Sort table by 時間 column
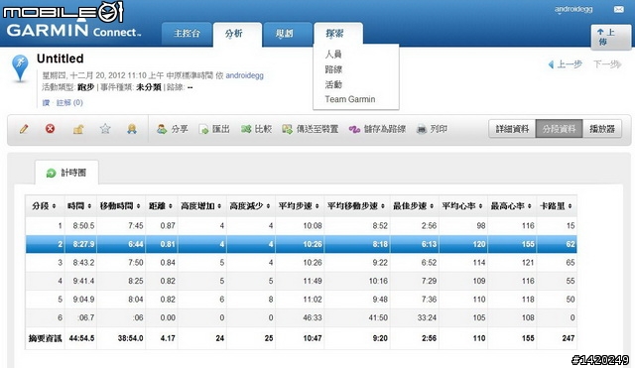This screenshot has height=368, width=635. (80, 206)
